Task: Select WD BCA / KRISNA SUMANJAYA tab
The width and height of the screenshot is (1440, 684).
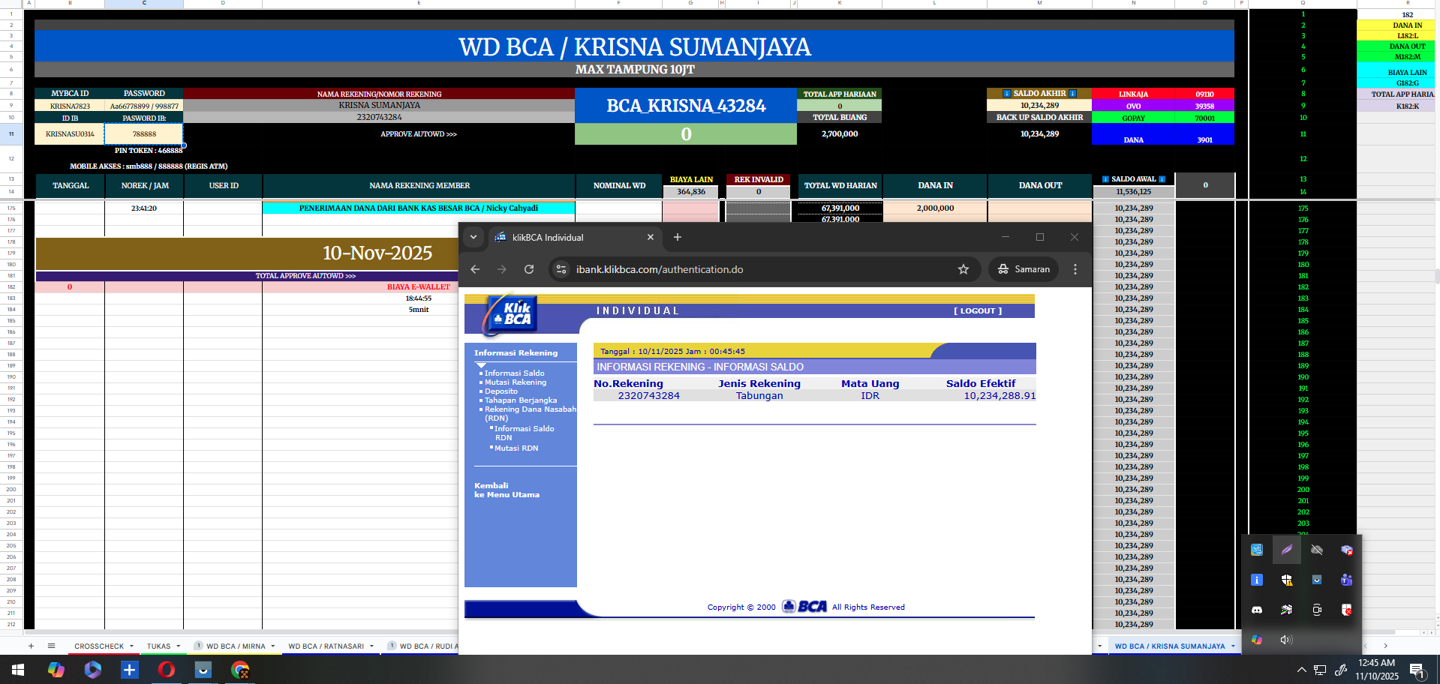Action: 1169,646
